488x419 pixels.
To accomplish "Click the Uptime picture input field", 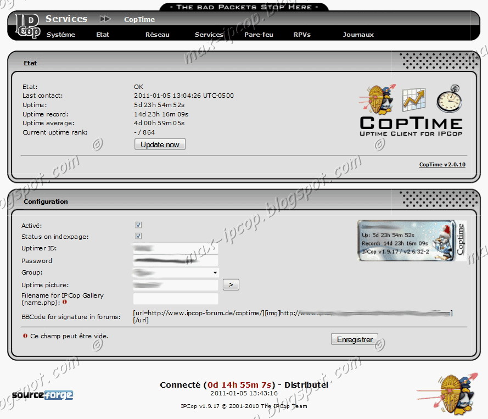I will coord(176,285).
